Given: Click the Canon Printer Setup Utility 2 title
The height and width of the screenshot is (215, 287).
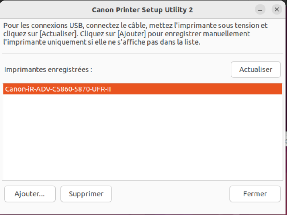Looking at the screenshot, I should click(142, 10).
